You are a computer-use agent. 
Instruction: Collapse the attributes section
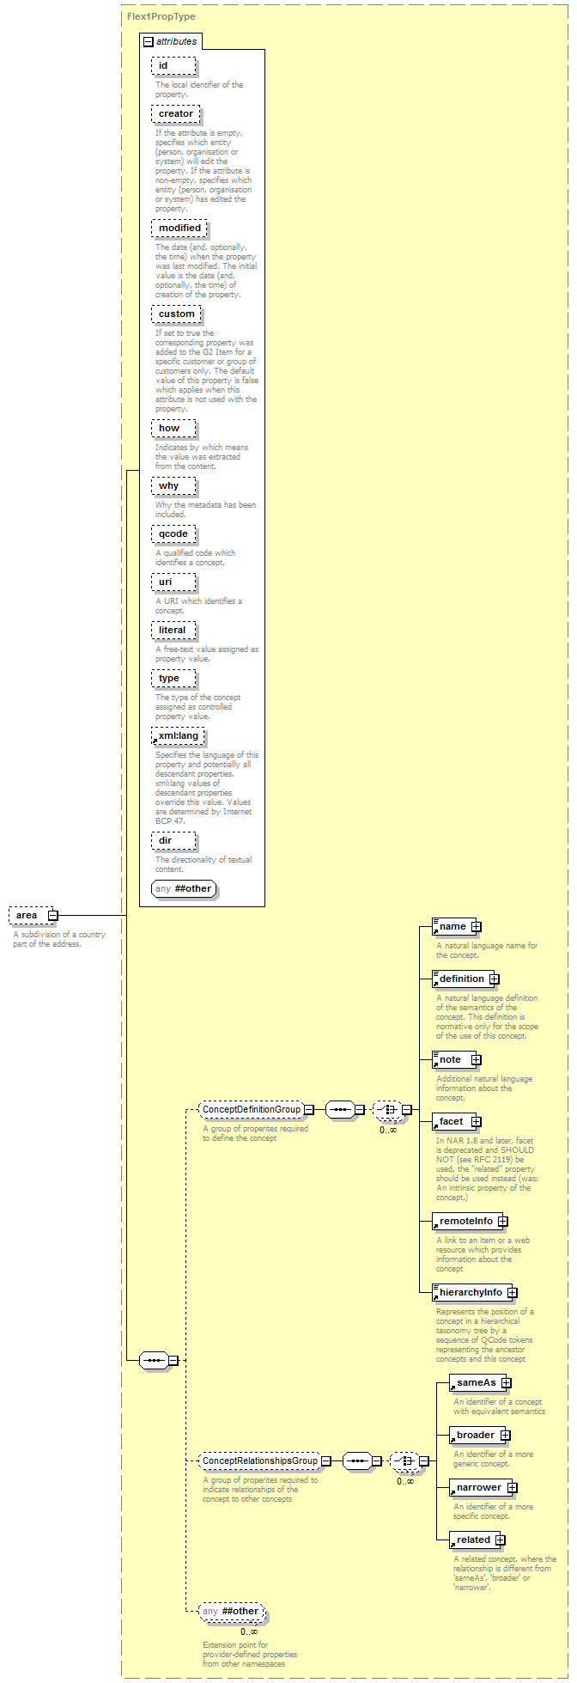(149, 41)
